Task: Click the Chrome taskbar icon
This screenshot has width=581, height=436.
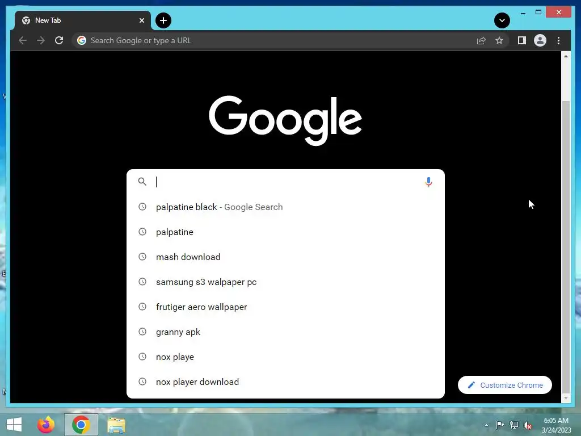Action: [x=81, y=425]
